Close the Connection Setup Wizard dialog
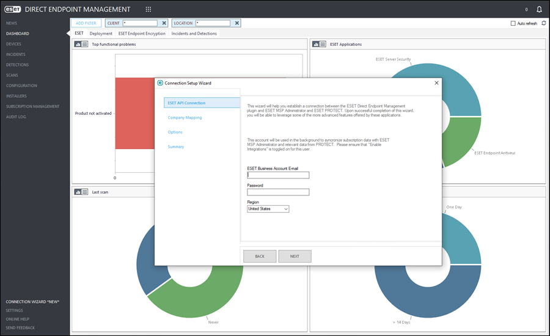The image size is (550, 336). pyautogui.click(x=436, y=83)
